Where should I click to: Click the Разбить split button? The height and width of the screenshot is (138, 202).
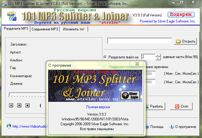pos(155,106)
